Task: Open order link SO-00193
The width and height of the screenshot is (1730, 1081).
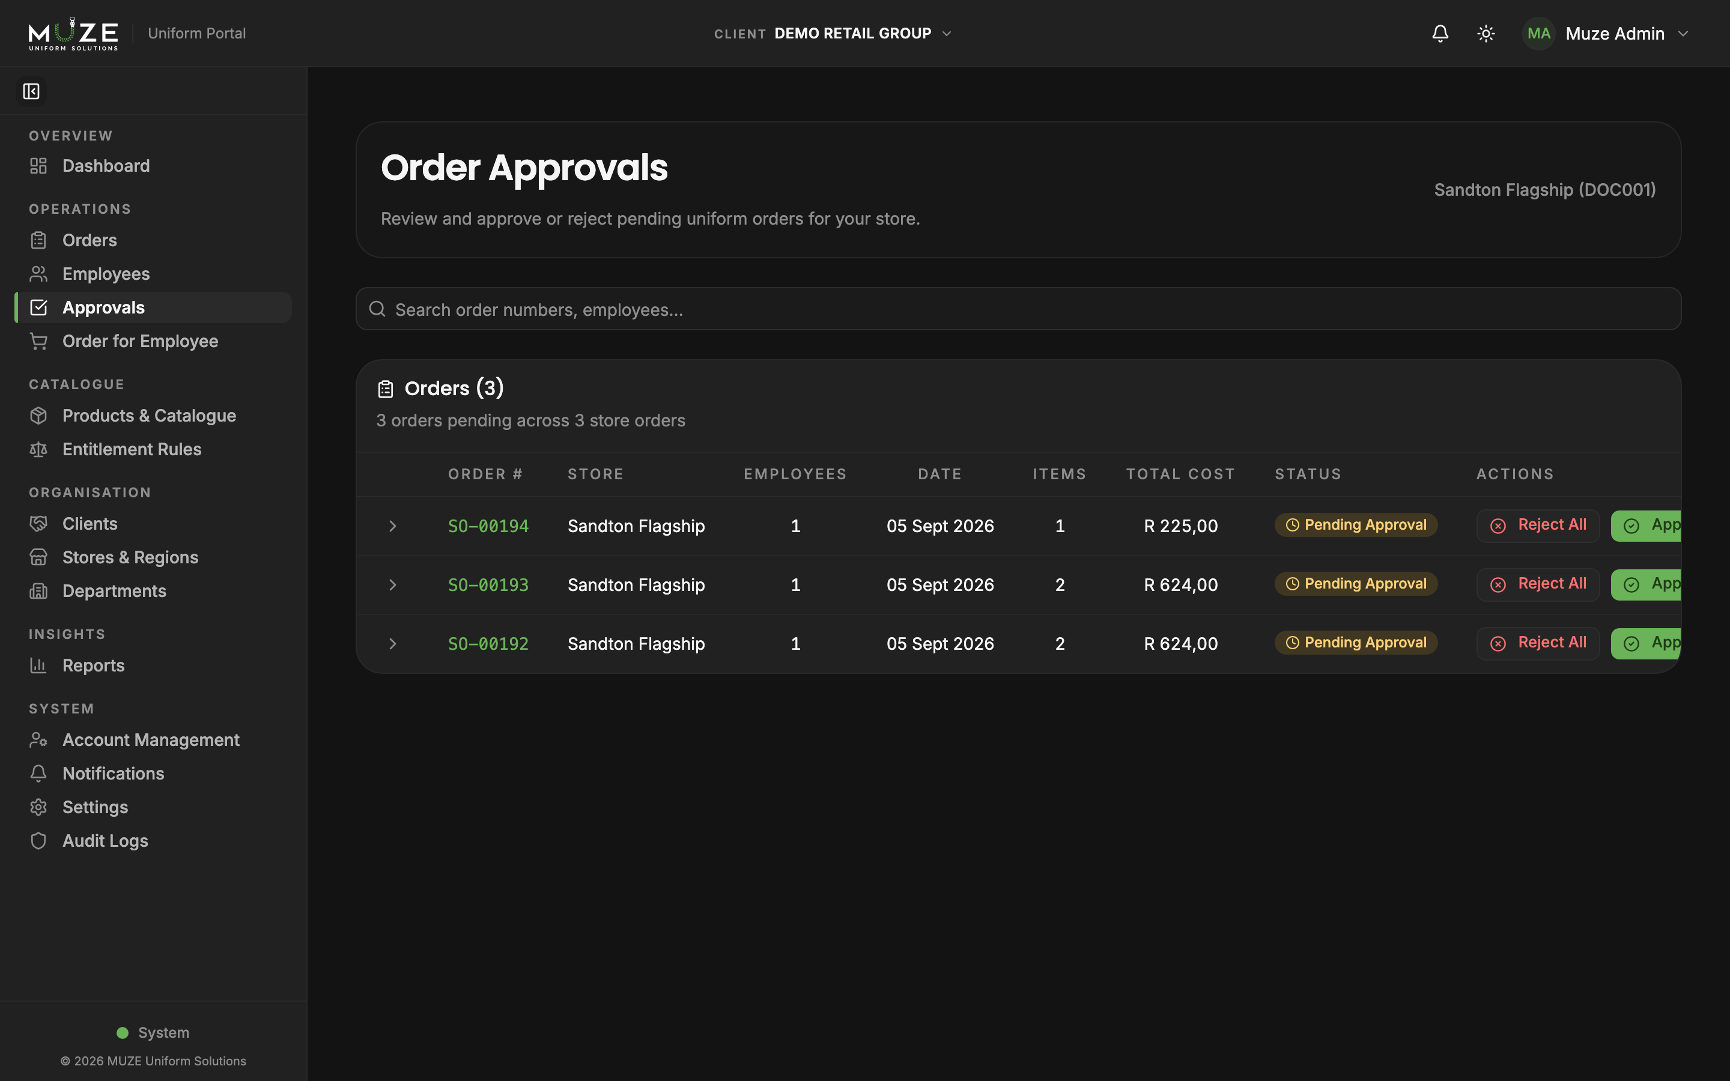Action: tap(488, 585)
